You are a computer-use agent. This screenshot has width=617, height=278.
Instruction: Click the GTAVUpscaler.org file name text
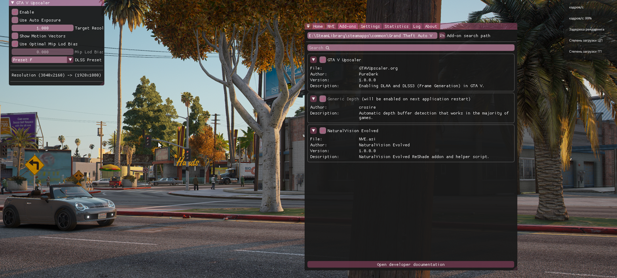pos(378,68)
